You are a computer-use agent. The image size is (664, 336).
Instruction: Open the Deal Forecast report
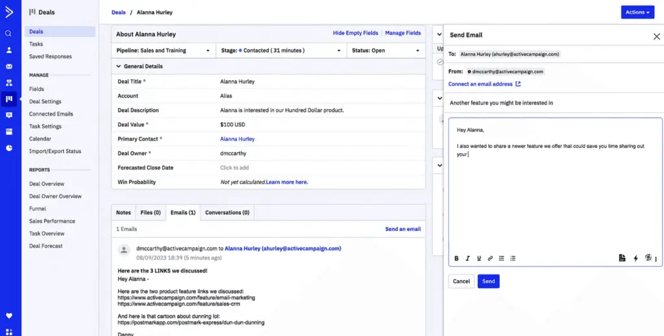[x=46, y=246]
